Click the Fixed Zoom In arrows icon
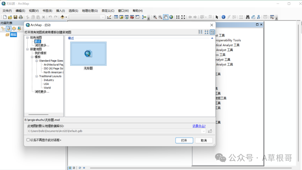302x170 pixels. click(178, 17)
